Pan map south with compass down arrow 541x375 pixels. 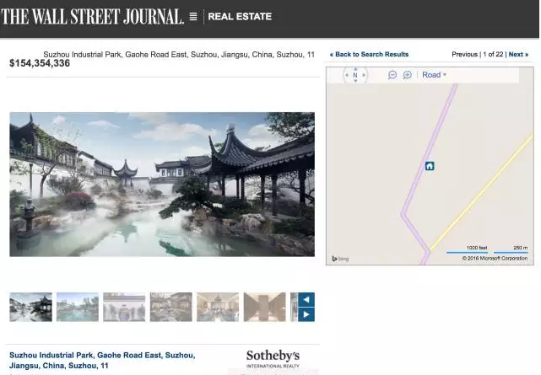tap(355, 81)
